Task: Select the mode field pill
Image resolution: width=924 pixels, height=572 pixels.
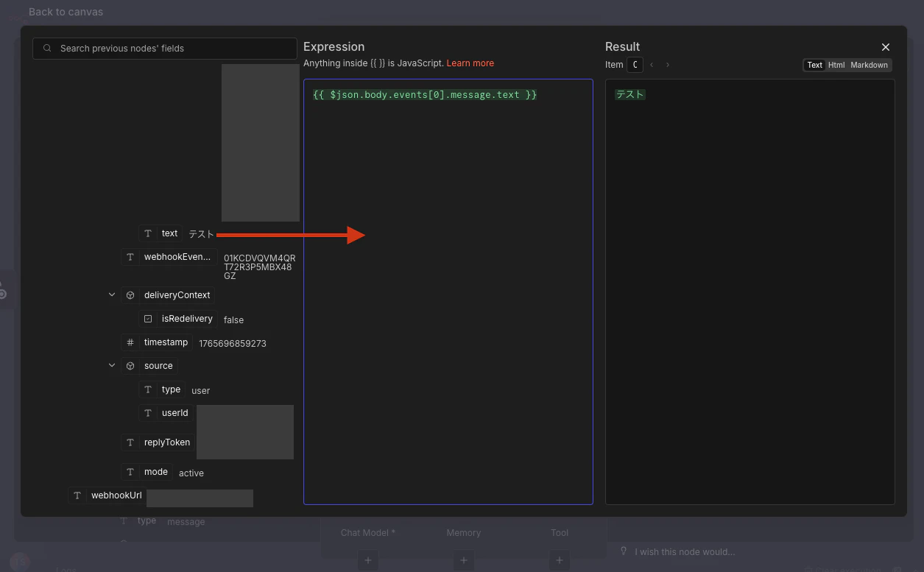Action: [x=147, y=472]
